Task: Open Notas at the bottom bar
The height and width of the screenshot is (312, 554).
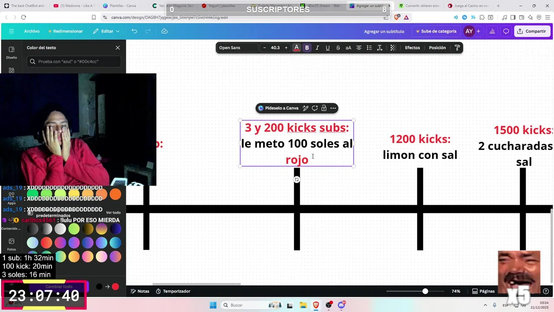Action: pos(140,291)
